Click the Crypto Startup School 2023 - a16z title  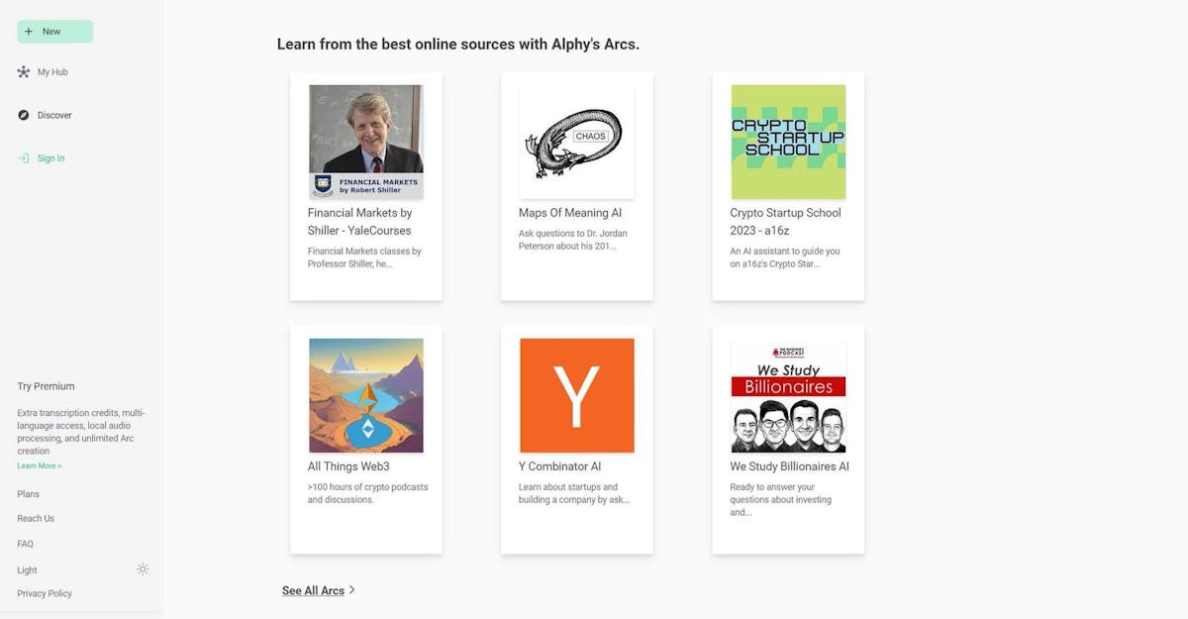pos(786,222)
